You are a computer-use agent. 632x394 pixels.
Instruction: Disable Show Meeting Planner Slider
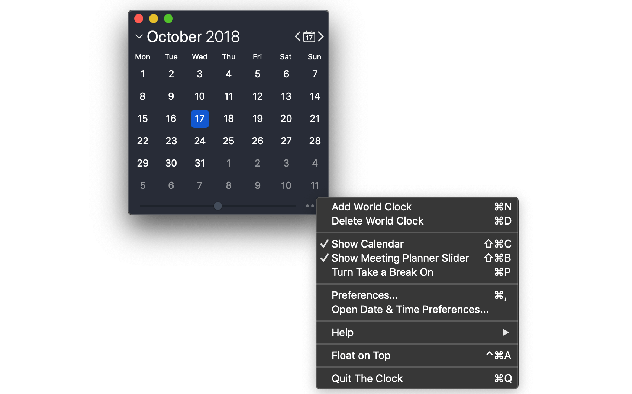click(400, 258)
